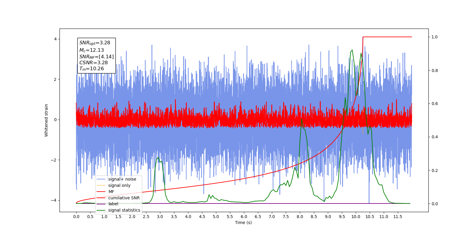
Task: Click the right y-axis tick label 1.0
Action: coord(435,37)
